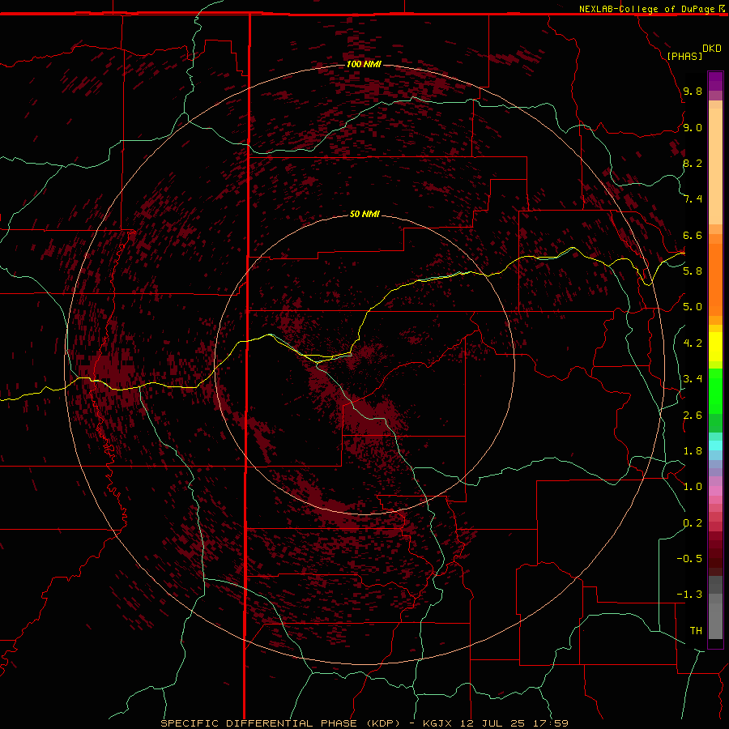The width and height of the screenshot is (729, 729).
Task: Click the 6.6 value on the color scale
Action: (x=693, y=235)
